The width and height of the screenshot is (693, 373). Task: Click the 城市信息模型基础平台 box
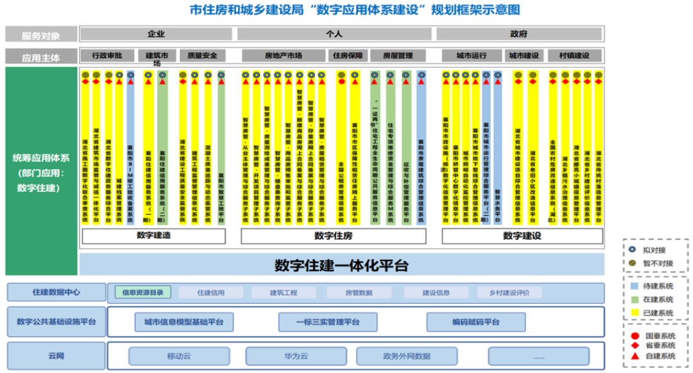(x=184, y=322)
